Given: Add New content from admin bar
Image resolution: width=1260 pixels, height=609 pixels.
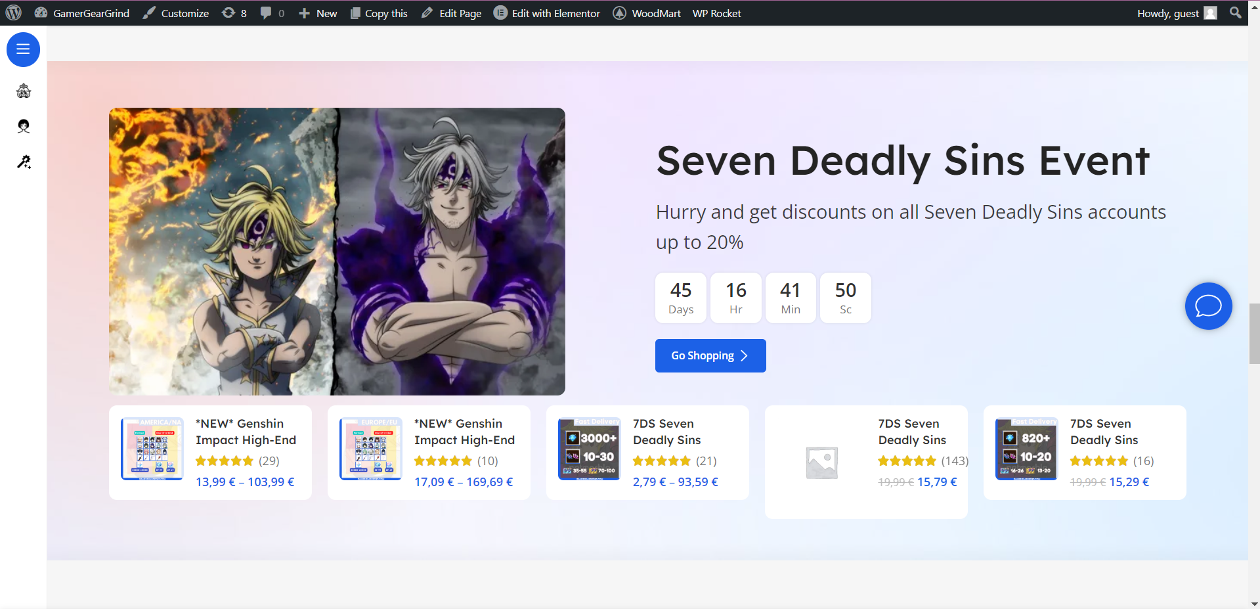Looking at the screenshot, I should coord(318,13).
